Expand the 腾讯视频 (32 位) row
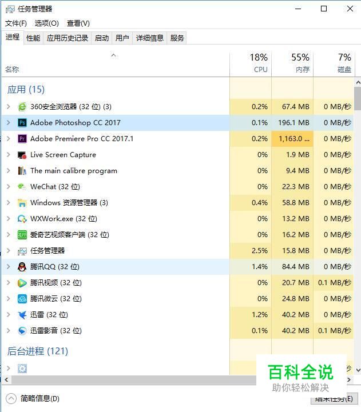 (9, 283)
